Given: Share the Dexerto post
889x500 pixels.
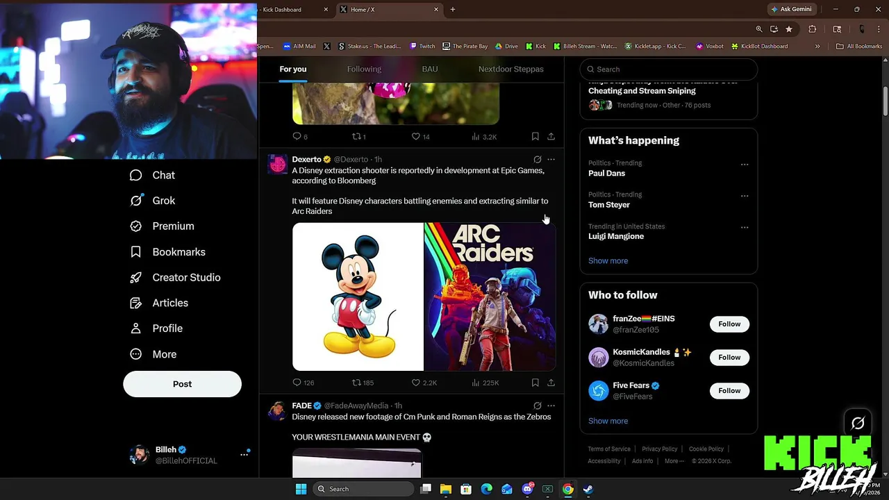Looking at the screenshot, I should [x=551, y=383].
